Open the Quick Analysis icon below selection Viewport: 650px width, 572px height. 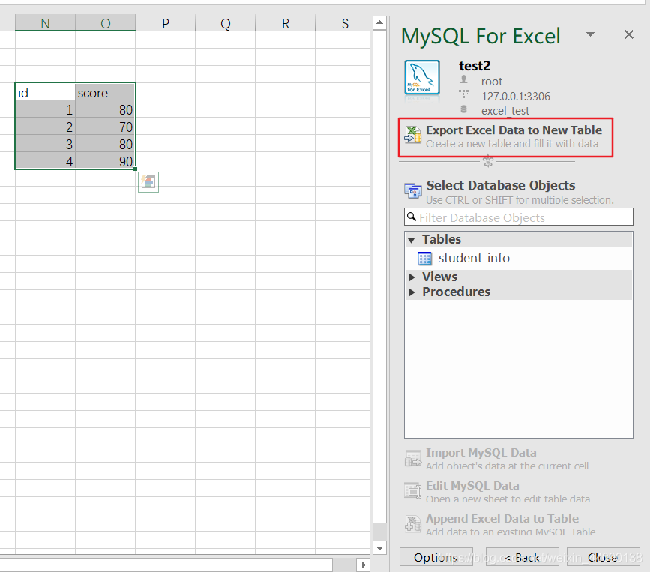148,182
